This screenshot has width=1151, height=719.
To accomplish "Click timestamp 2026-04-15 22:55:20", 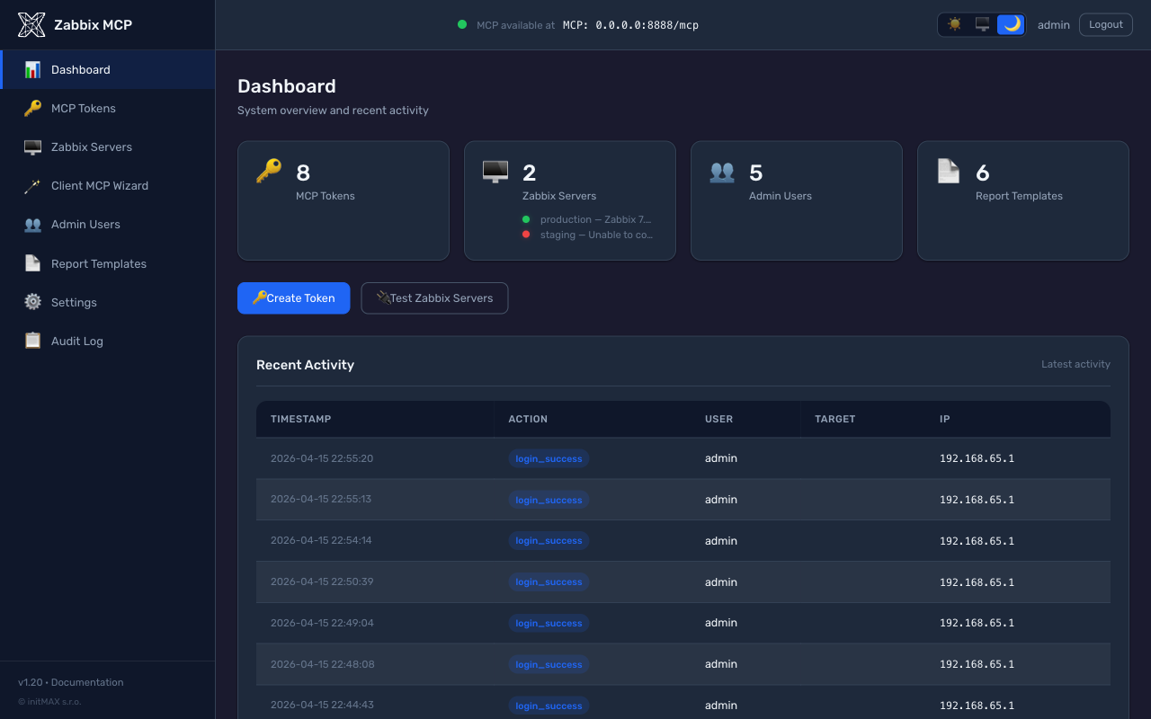I will coord(322,458).
